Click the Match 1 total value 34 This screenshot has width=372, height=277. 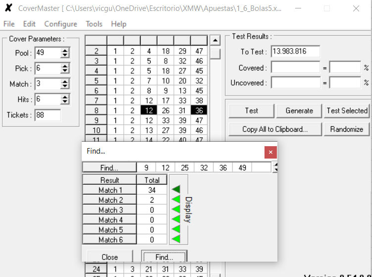(152, 190)
